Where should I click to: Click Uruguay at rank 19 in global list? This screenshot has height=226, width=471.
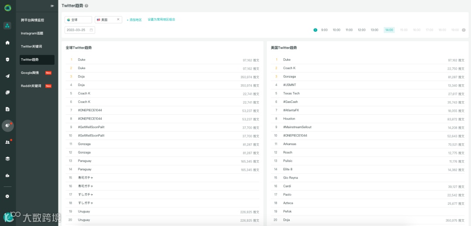coord(84,211)
